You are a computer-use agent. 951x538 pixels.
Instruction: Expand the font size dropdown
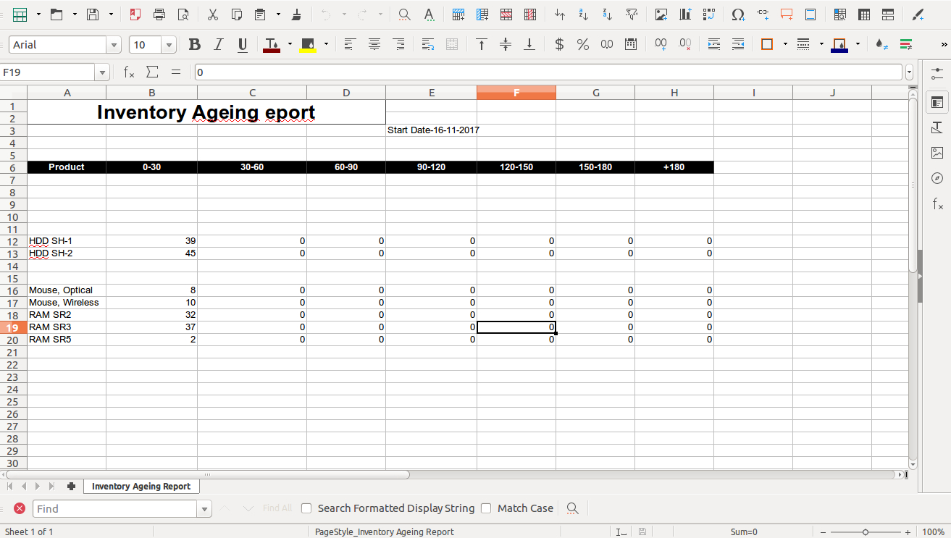(x=168, y=44)
